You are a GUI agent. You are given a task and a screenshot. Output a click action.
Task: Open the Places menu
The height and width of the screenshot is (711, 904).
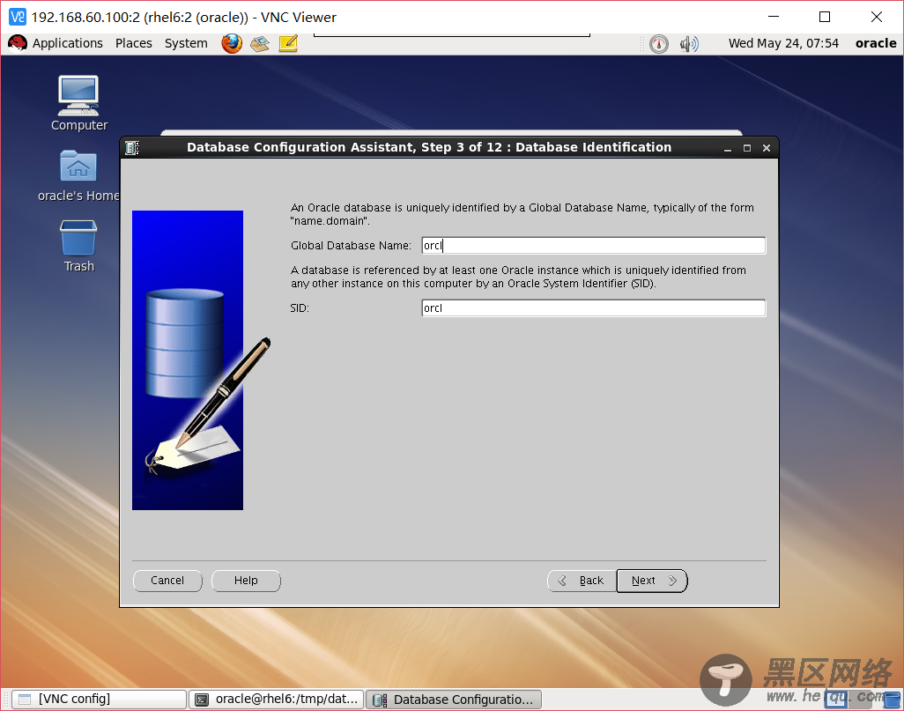[134, 43]
